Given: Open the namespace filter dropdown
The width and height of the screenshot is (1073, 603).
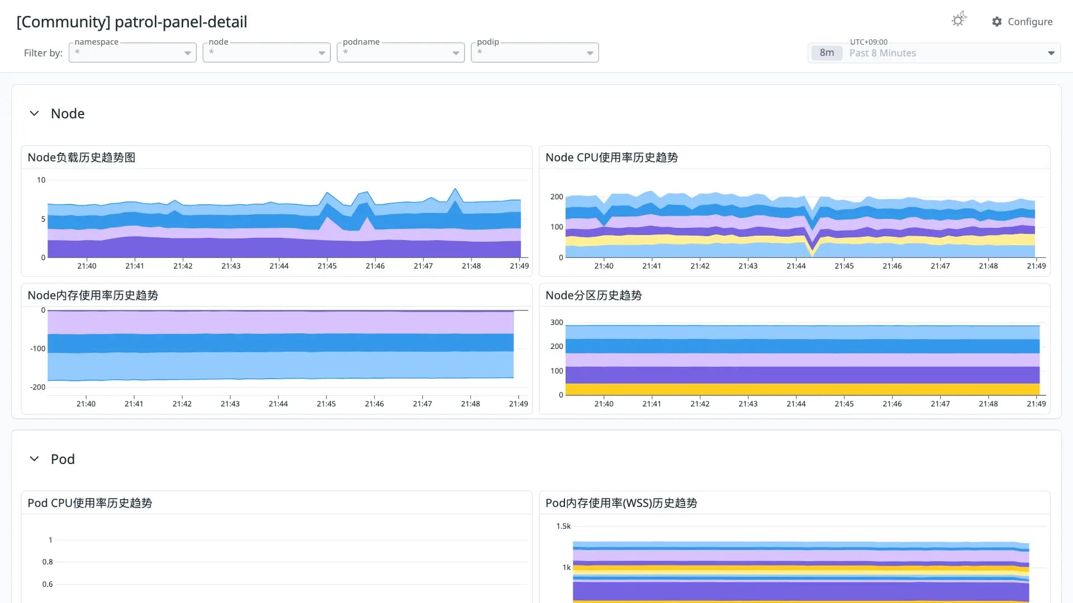Looking at the screenshot, I should coord(132,52).
